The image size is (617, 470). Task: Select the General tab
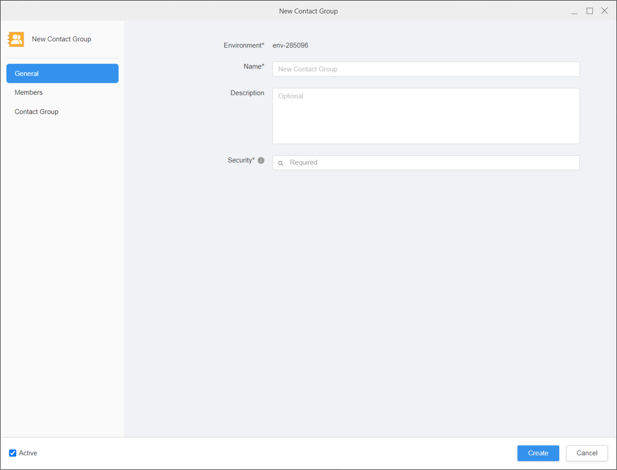point(62,74)
